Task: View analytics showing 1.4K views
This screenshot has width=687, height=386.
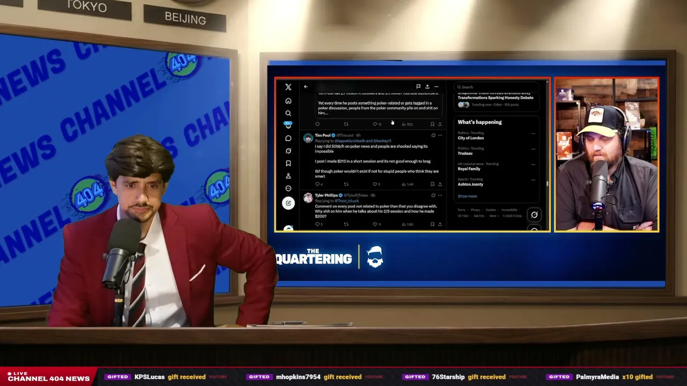Action: pyautogui.click(x=407, y=184)
